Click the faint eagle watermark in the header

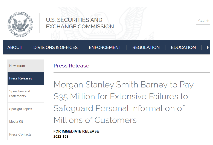103,23
